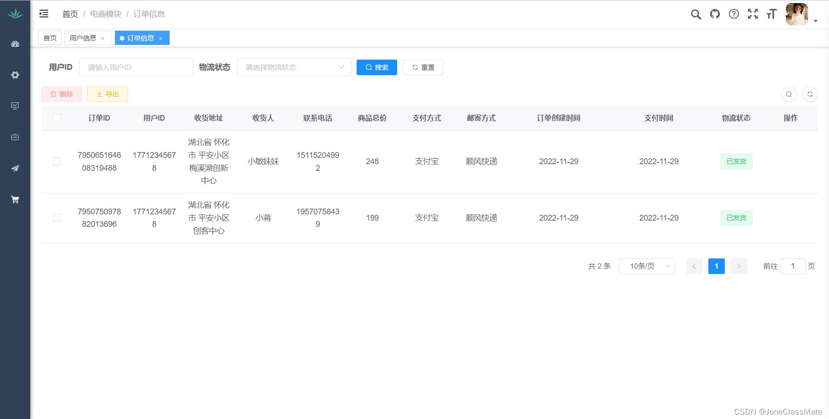Viewport: 829px width, 419px height.
Task: Close the 用户信息 tab
Action: click(x=103, y=39)
